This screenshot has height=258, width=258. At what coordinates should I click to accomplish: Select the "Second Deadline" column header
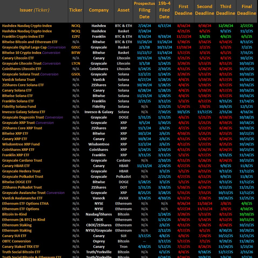205,10
